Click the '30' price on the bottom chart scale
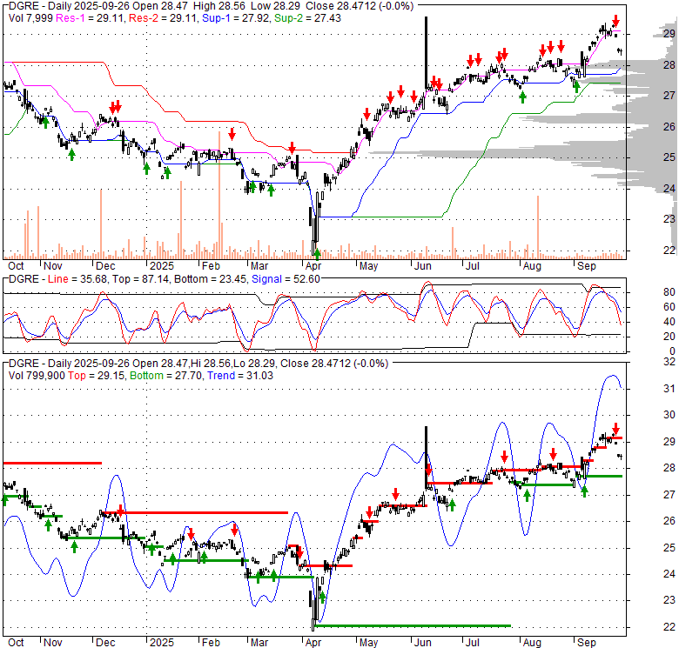679x648 pixels. coord(669,415)
